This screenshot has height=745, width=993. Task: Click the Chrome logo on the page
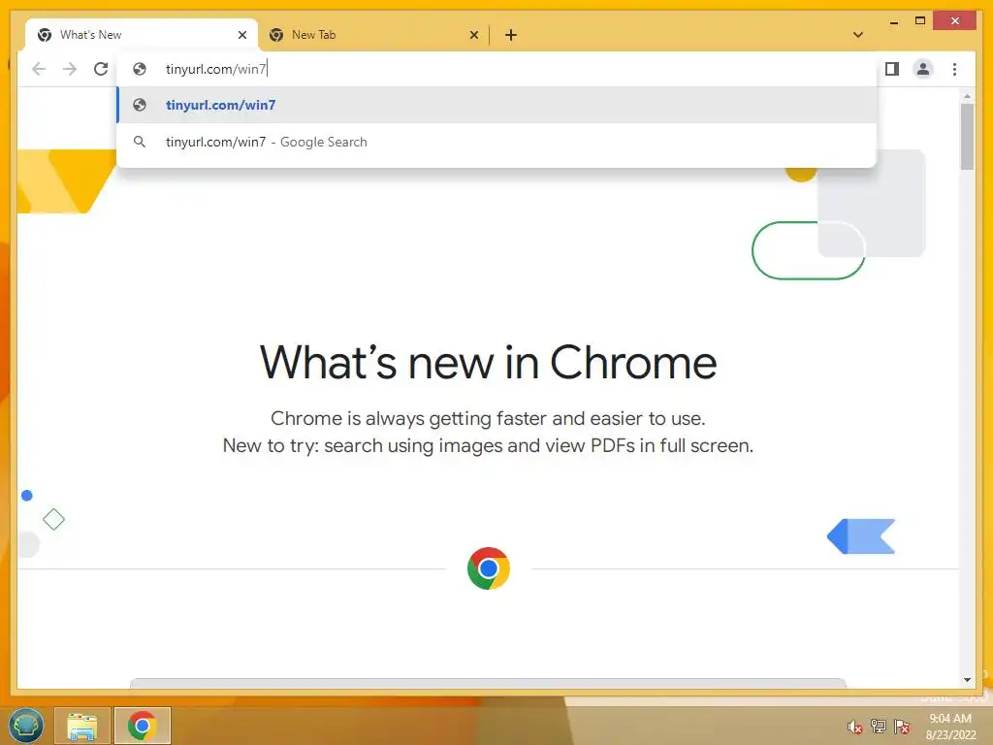point(489,568)
